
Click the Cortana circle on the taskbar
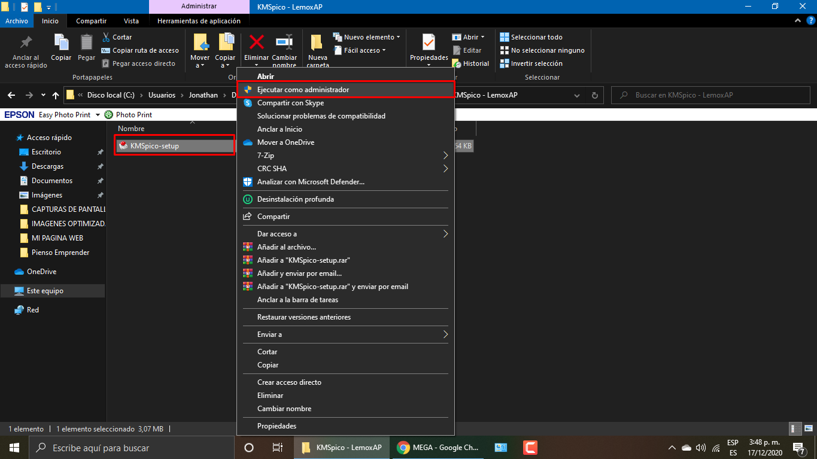[x=249, y=448]
